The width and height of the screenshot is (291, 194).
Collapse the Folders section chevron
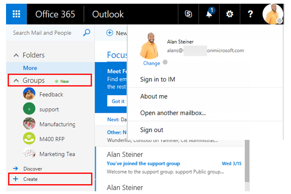point(16,55)
